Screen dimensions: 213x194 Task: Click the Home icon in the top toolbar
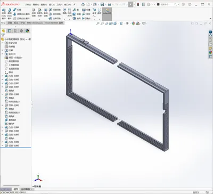click(x=83, y=4)
